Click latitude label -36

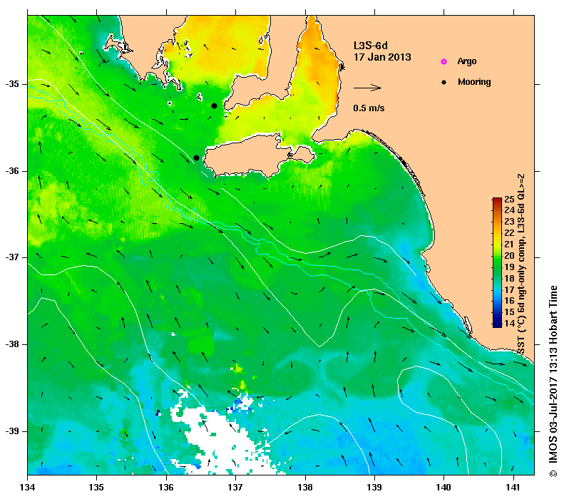click(11, 171)
